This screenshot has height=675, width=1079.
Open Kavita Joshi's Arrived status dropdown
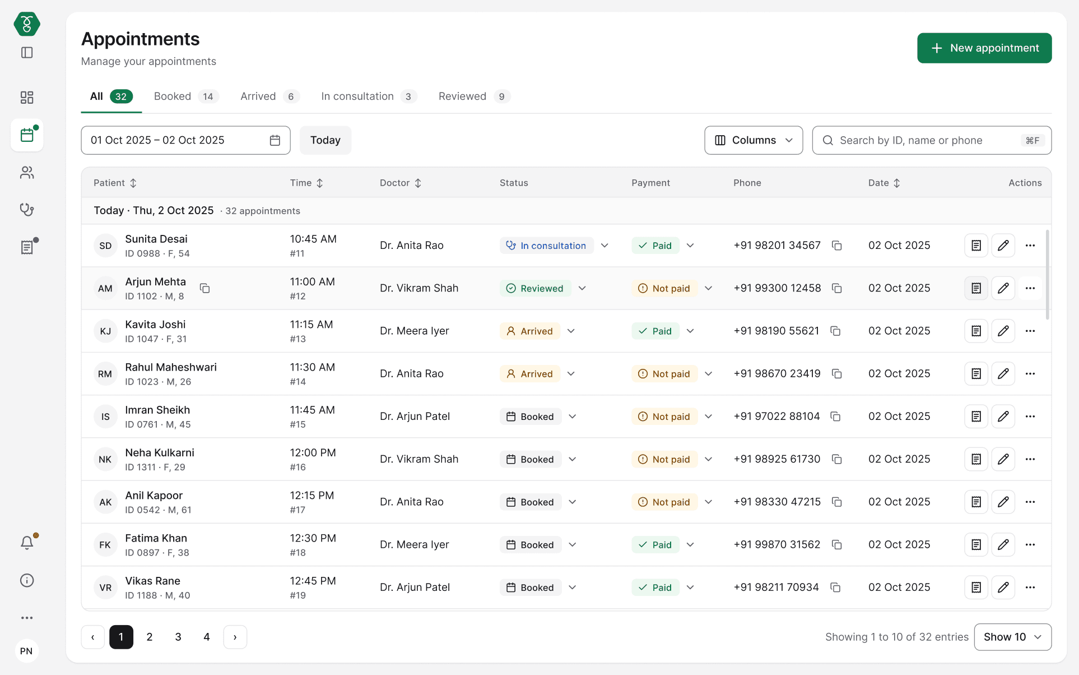click(x=571, y=331)
